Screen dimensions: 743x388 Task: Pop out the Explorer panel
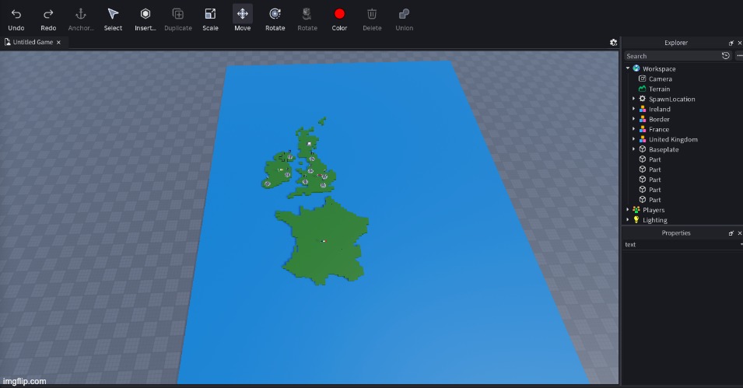click(x=731, y=43)
